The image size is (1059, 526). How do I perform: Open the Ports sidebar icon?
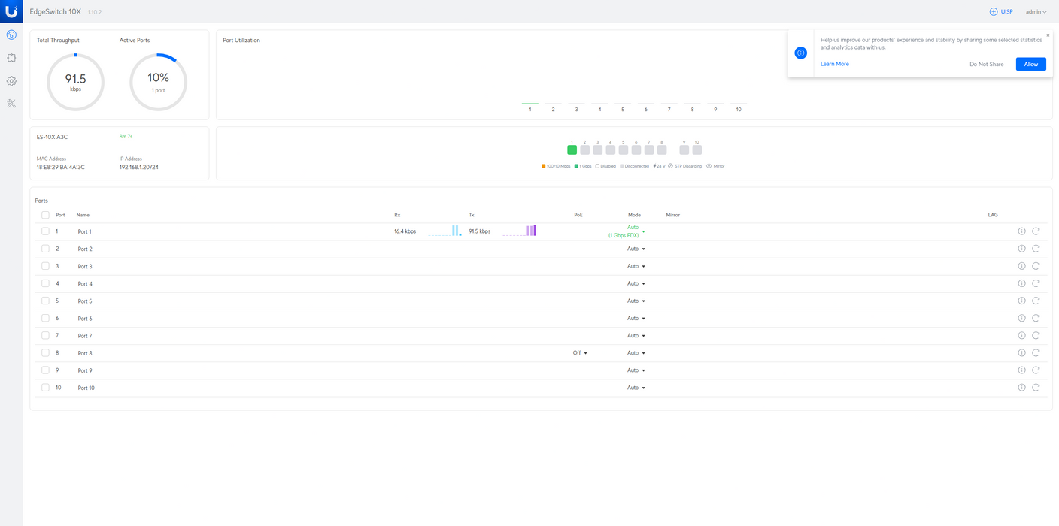click(11, 58)
